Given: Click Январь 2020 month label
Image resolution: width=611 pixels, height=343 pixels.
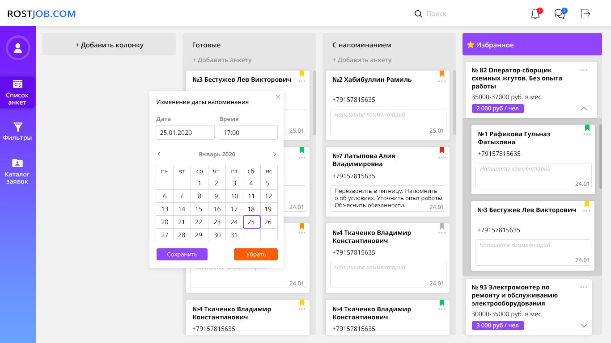Looking at the screenshot, I should pos(217,154).
